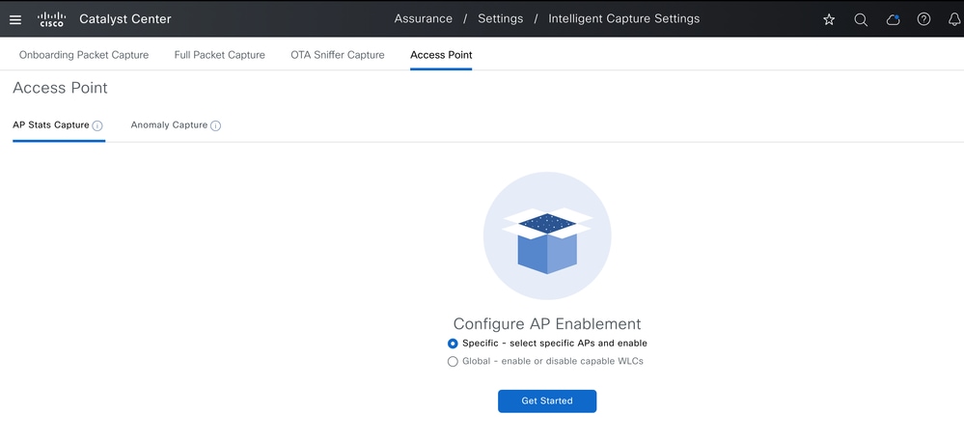This screenshot has width=964, height=441.
Task: Open search with the magnifier icon
Action: [861, 19]
